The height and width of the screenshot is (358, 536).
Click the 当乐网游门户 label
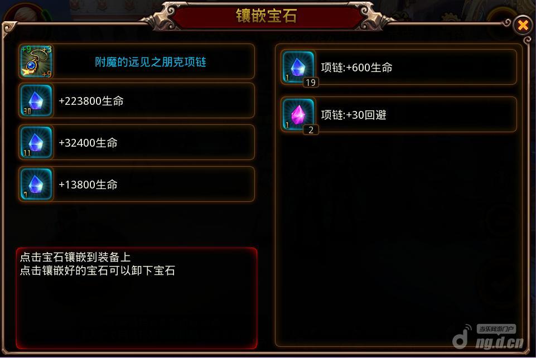(x=496, y=329)
